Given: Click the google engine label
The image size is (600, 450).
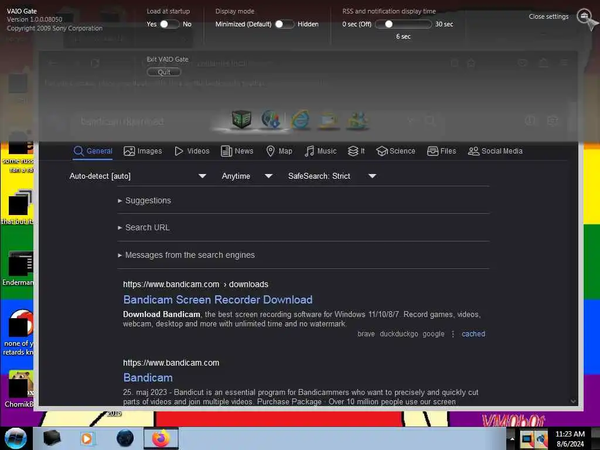Looking at the screenshot, I should click(x=434, y=334).
